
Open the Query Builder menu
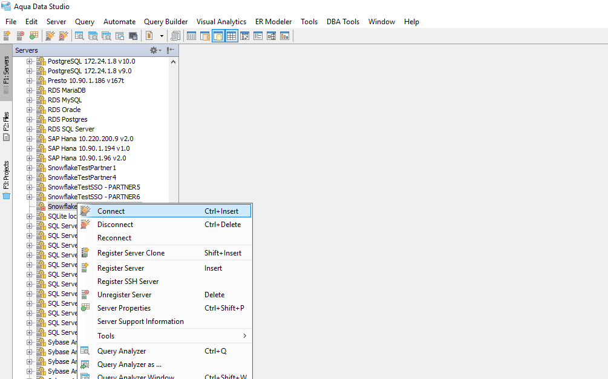tap(166, 22)
